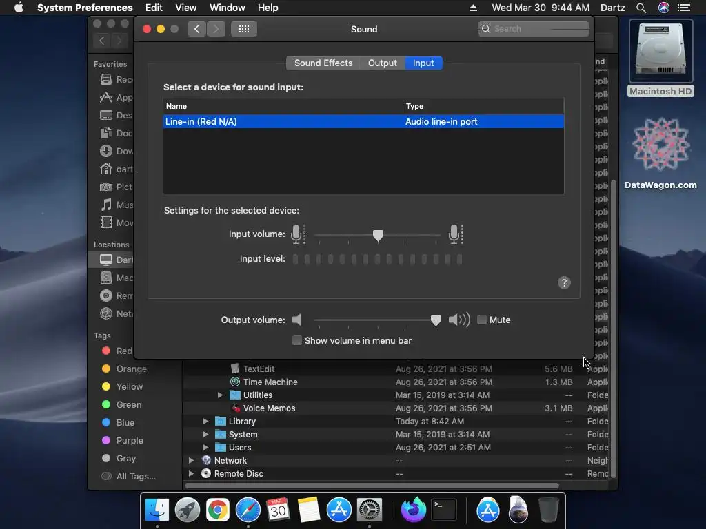Sort devices by Type column header
The height and width of the screenshot is (529, 706).
tap(483, 106)
